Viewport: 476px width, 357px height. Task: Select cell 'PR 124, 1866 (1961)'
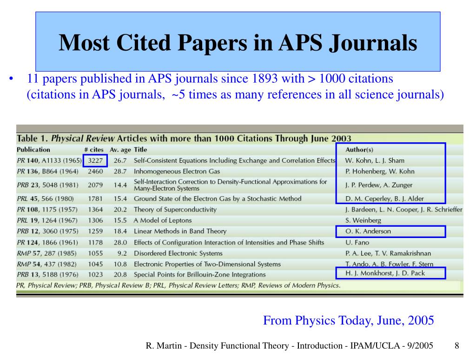[47, 242]
